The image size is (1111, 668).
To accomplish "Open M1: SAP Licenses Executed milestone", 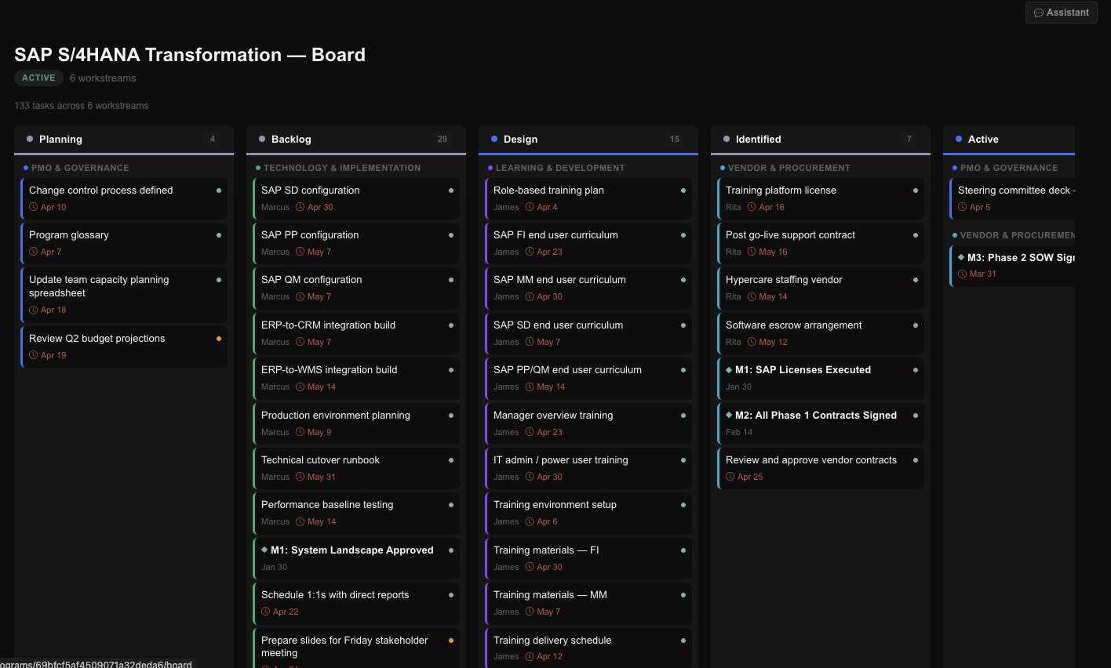I will 821,378.
